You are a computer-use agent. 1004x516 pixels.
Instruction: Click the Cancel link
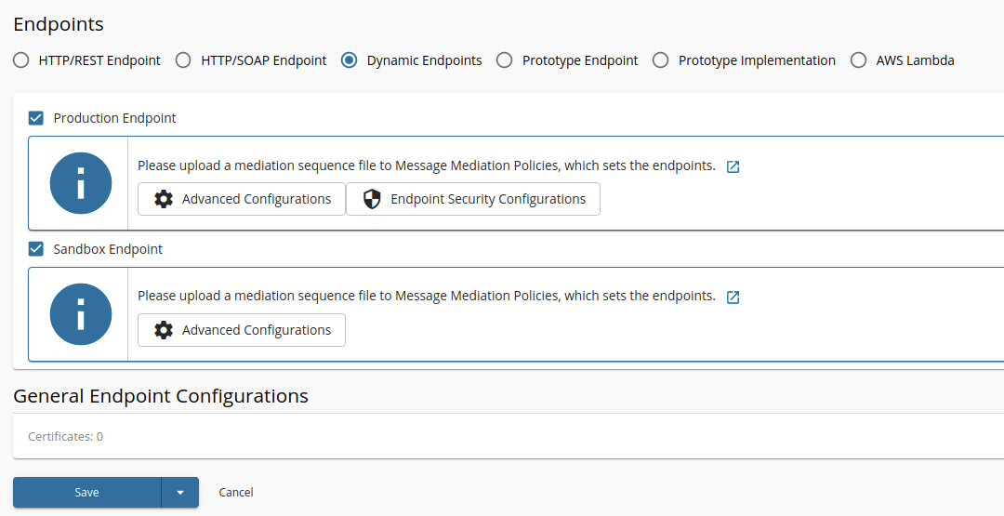click(236, 493)
